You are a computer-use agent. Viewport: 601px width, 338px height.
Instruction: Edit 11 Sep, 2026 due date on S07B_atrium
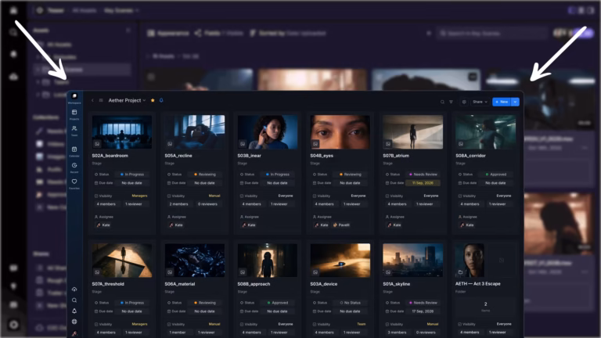coord(423,183)
